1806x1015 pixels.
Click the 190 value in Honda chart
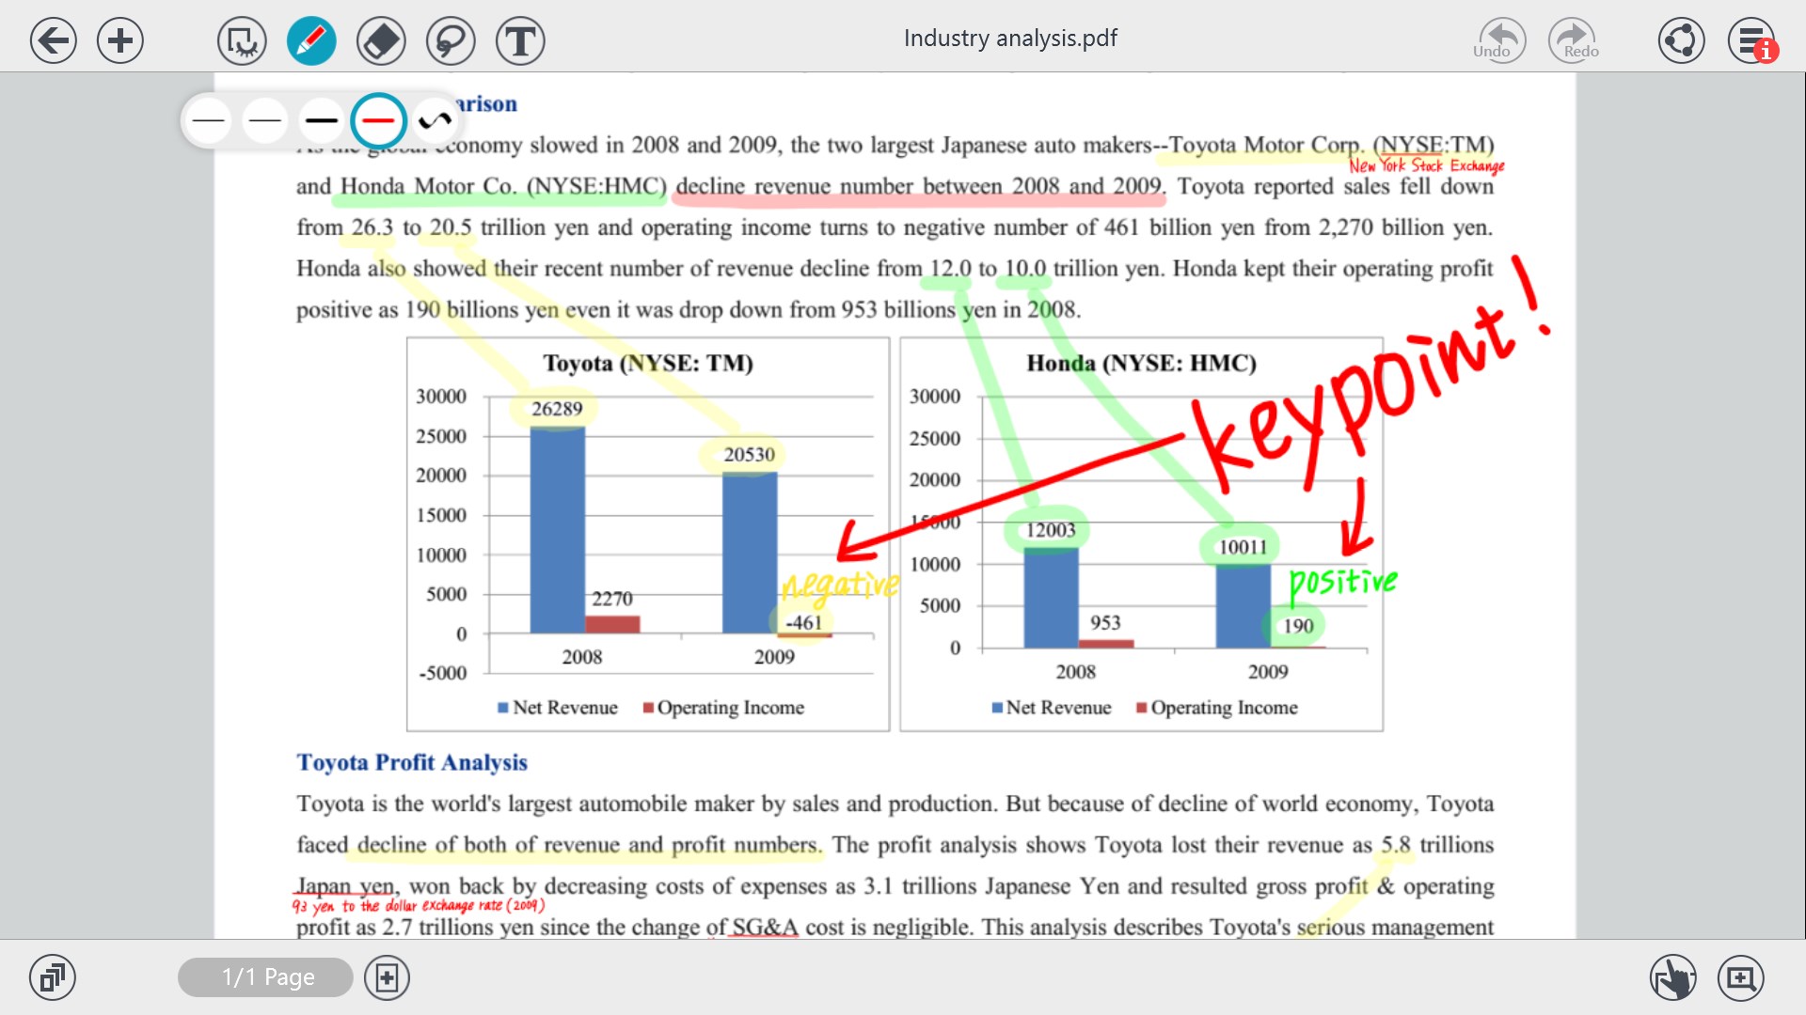point(1298,626)
